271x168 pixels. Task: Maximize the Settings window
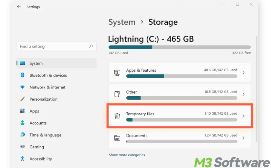[x=237, y=4]
